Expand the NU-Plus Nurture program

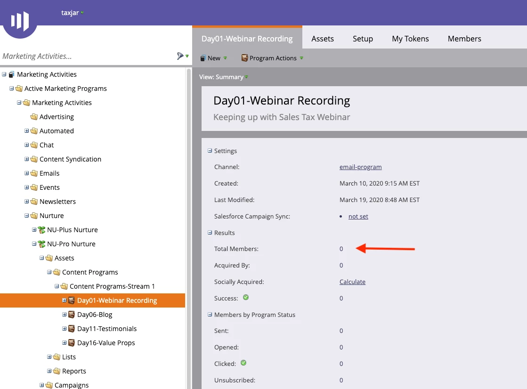[34, 230]
